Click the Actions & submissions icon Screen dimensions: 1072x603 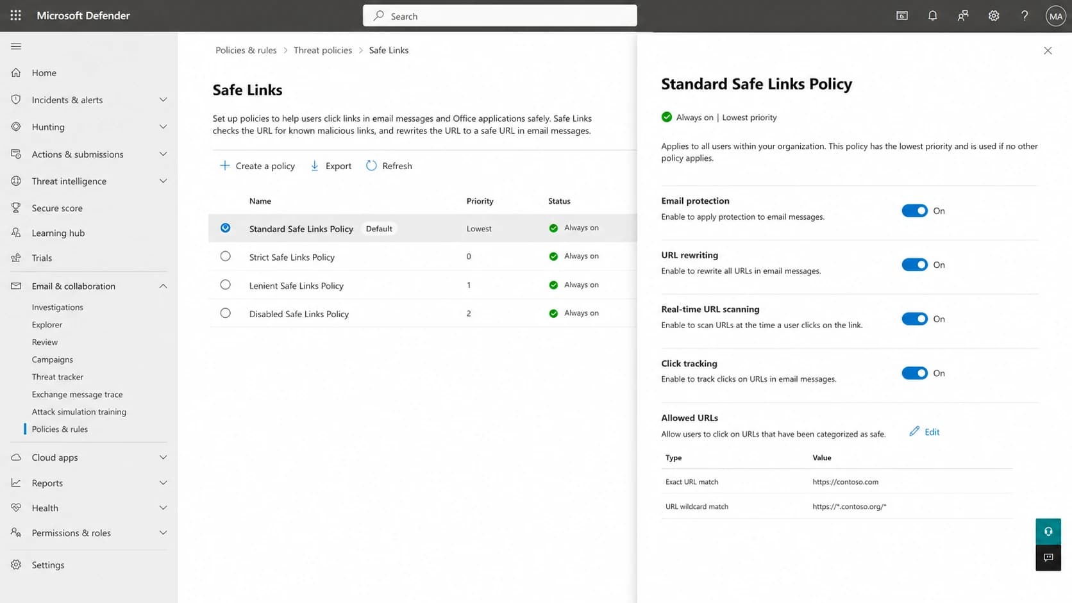click(x=16, y=154)
